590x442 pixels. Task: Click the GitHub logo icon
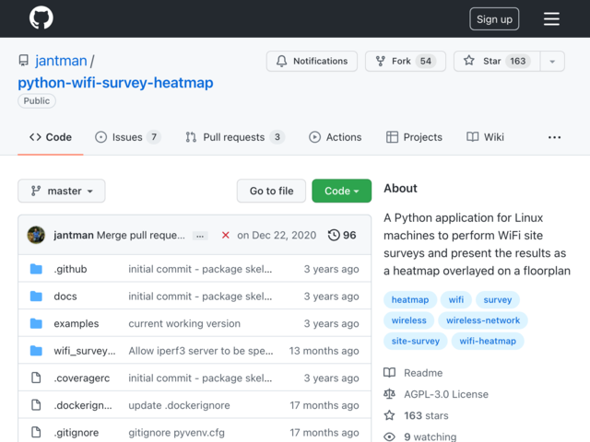pyautogui.click(x=41, y=17)
